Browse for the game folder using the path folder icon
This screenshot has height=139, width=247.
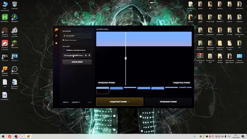(86, 56)
